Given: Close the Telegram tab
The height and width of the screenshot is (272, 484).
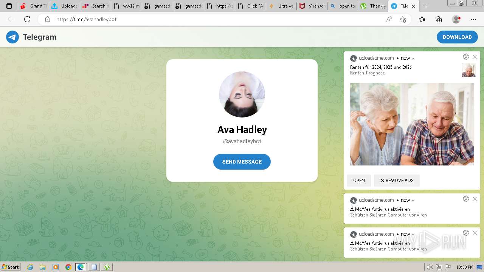Looking at the screenshot, I should click(x=414, y=6).
